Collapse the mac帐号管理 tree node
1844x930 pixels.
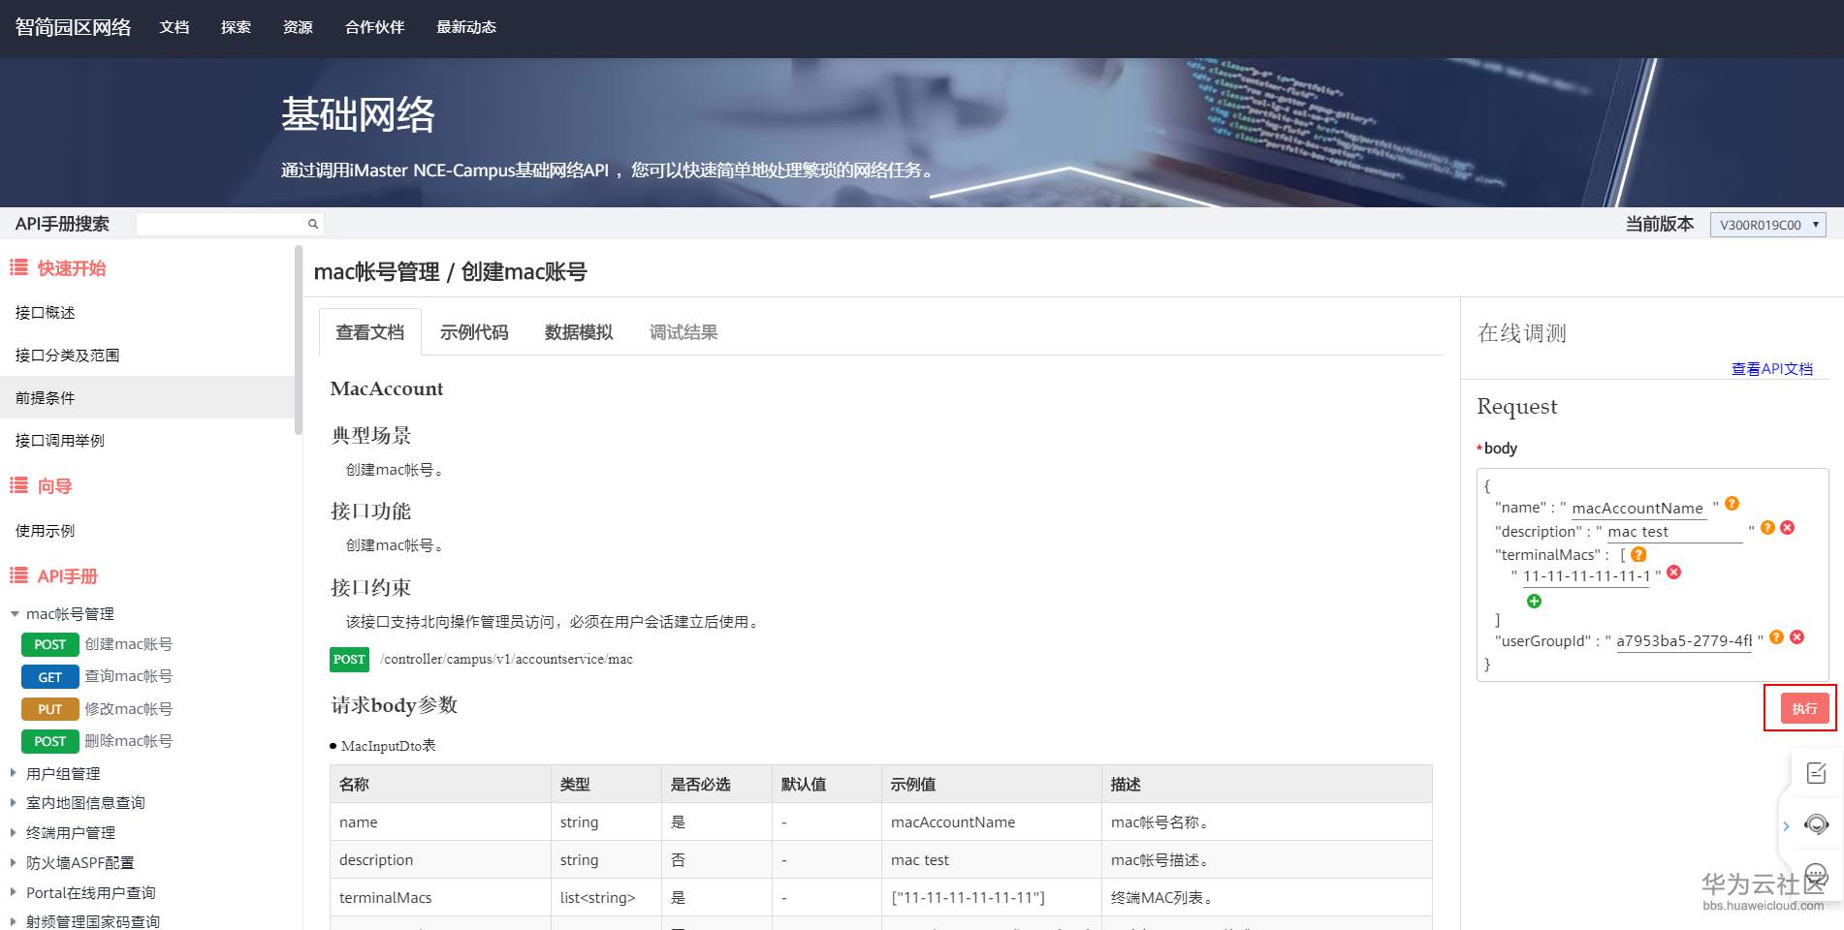(15, 614)
